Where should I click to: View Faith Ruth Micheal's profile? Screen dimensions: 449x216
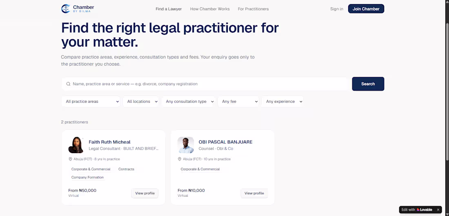pos(145,194)
